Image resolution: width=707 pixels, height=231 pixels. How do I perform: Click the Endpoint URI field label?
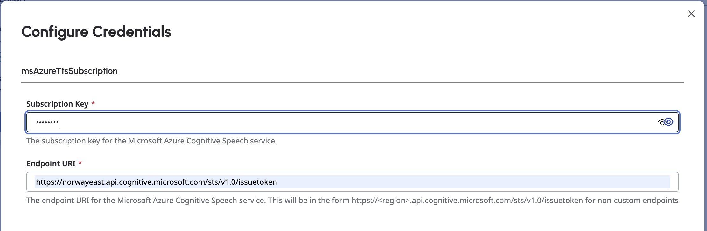point(51,164)
